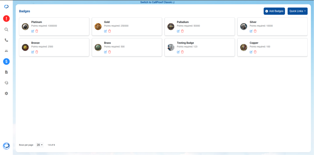Edit the Gold badge
The height and width of the screenshot is (155, 314).
[106, 31]
